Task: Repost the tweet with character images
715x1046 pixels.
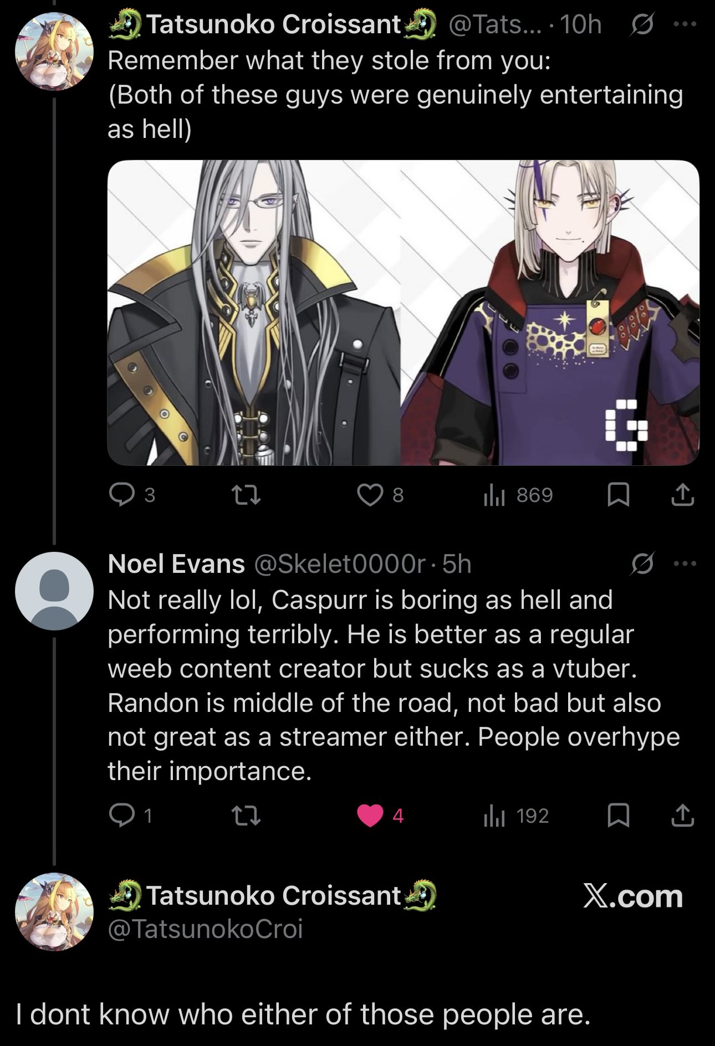Action: pos(246,495)
